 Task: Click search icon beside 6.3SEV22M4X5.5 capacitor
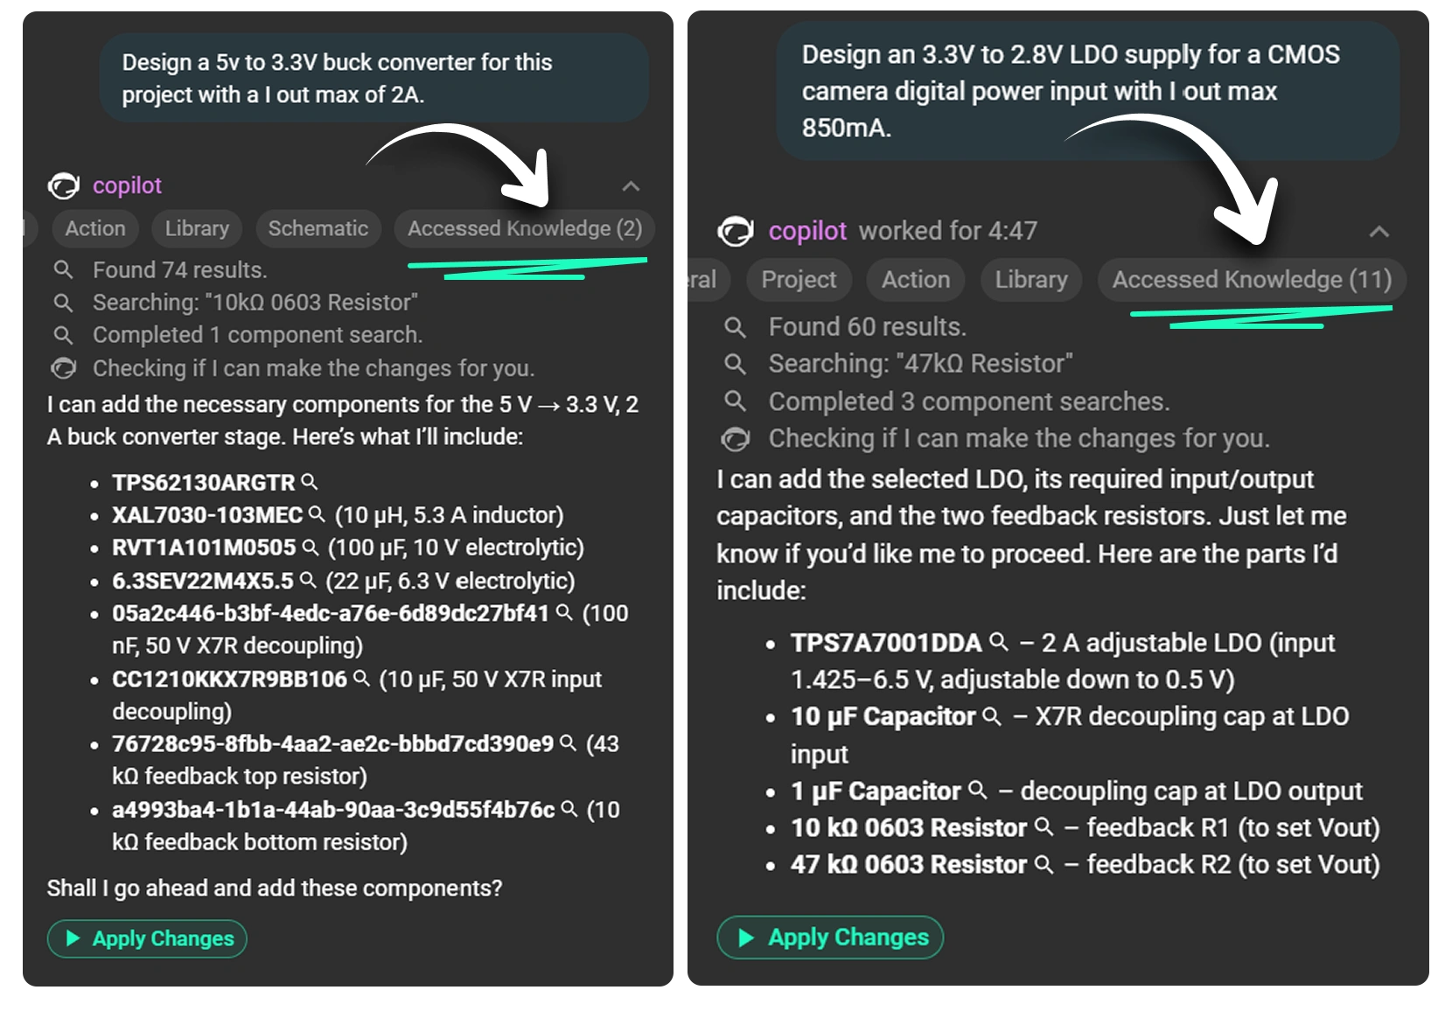point(308,579)
